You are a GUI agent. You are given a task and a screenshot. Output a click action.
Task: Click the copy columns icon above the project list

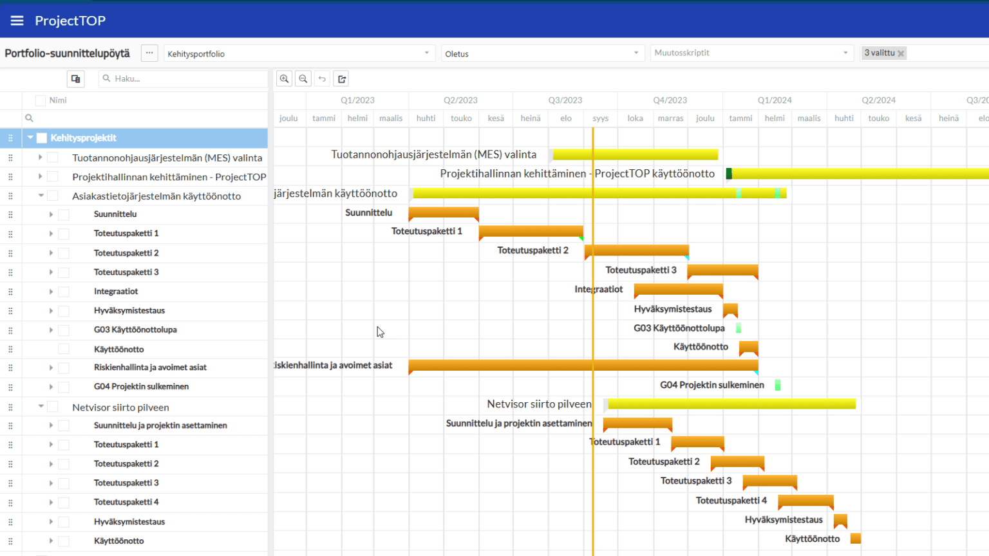coord(75,78)
